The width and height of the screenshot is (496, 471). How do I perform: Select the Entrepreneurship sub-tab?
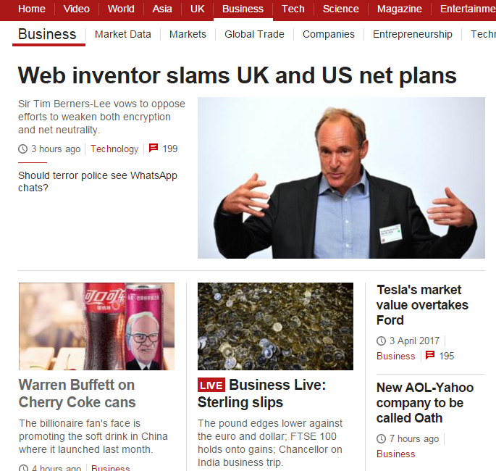click(413, 34)
